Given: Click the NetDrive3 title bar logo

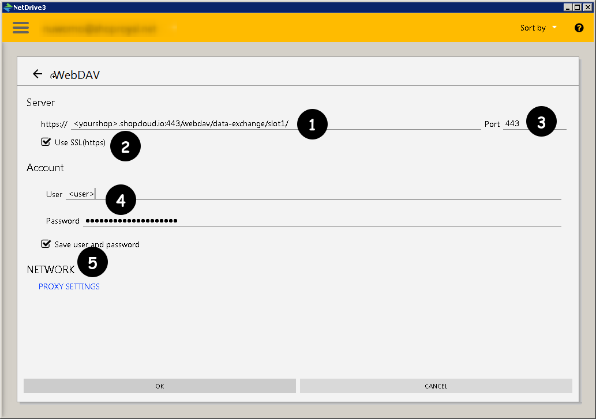Looking at the screenshot, I should click(8, 7).
